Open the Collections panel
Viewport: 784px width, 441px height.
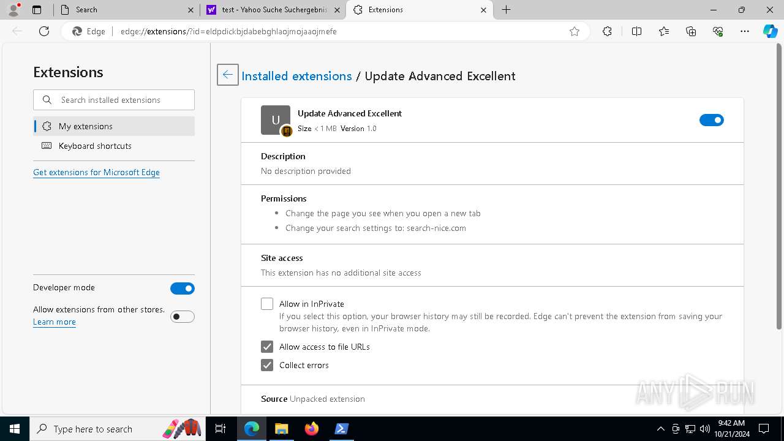[691, 31]
